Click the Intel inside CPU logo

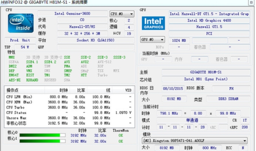[x=21, y=23]
